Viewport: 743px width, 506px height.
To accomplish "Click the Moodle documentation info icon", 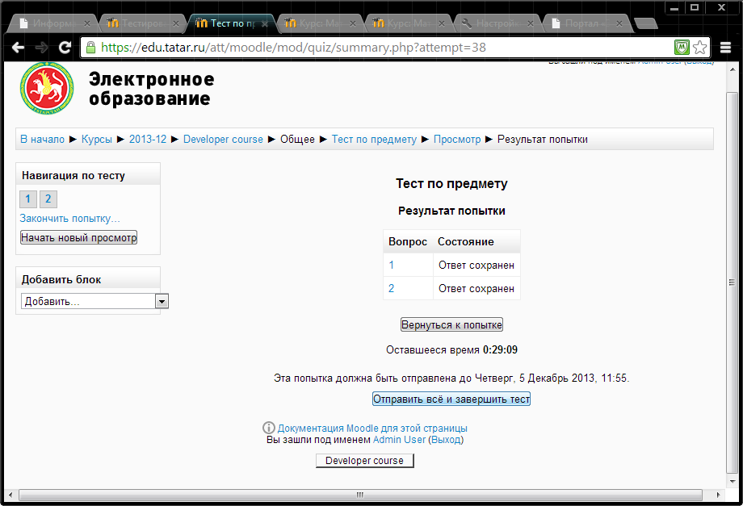I will 269,428.
